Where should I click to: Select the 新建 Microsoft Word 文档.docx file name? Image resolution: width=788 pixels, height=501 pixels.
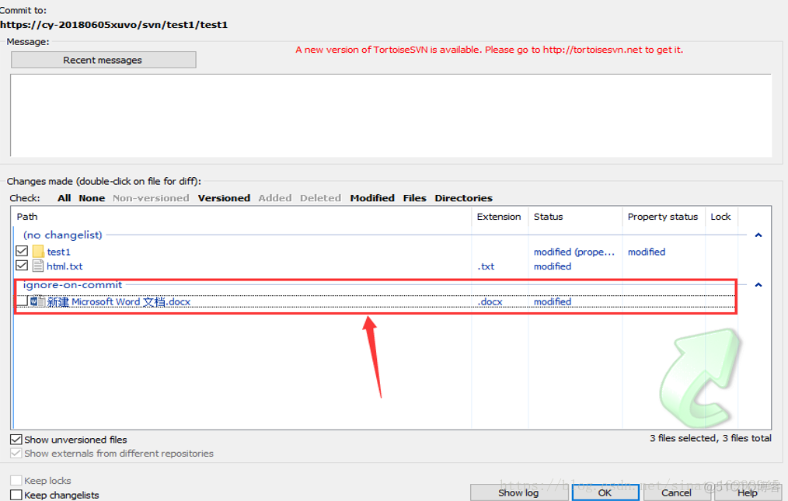tap(119, 302)
